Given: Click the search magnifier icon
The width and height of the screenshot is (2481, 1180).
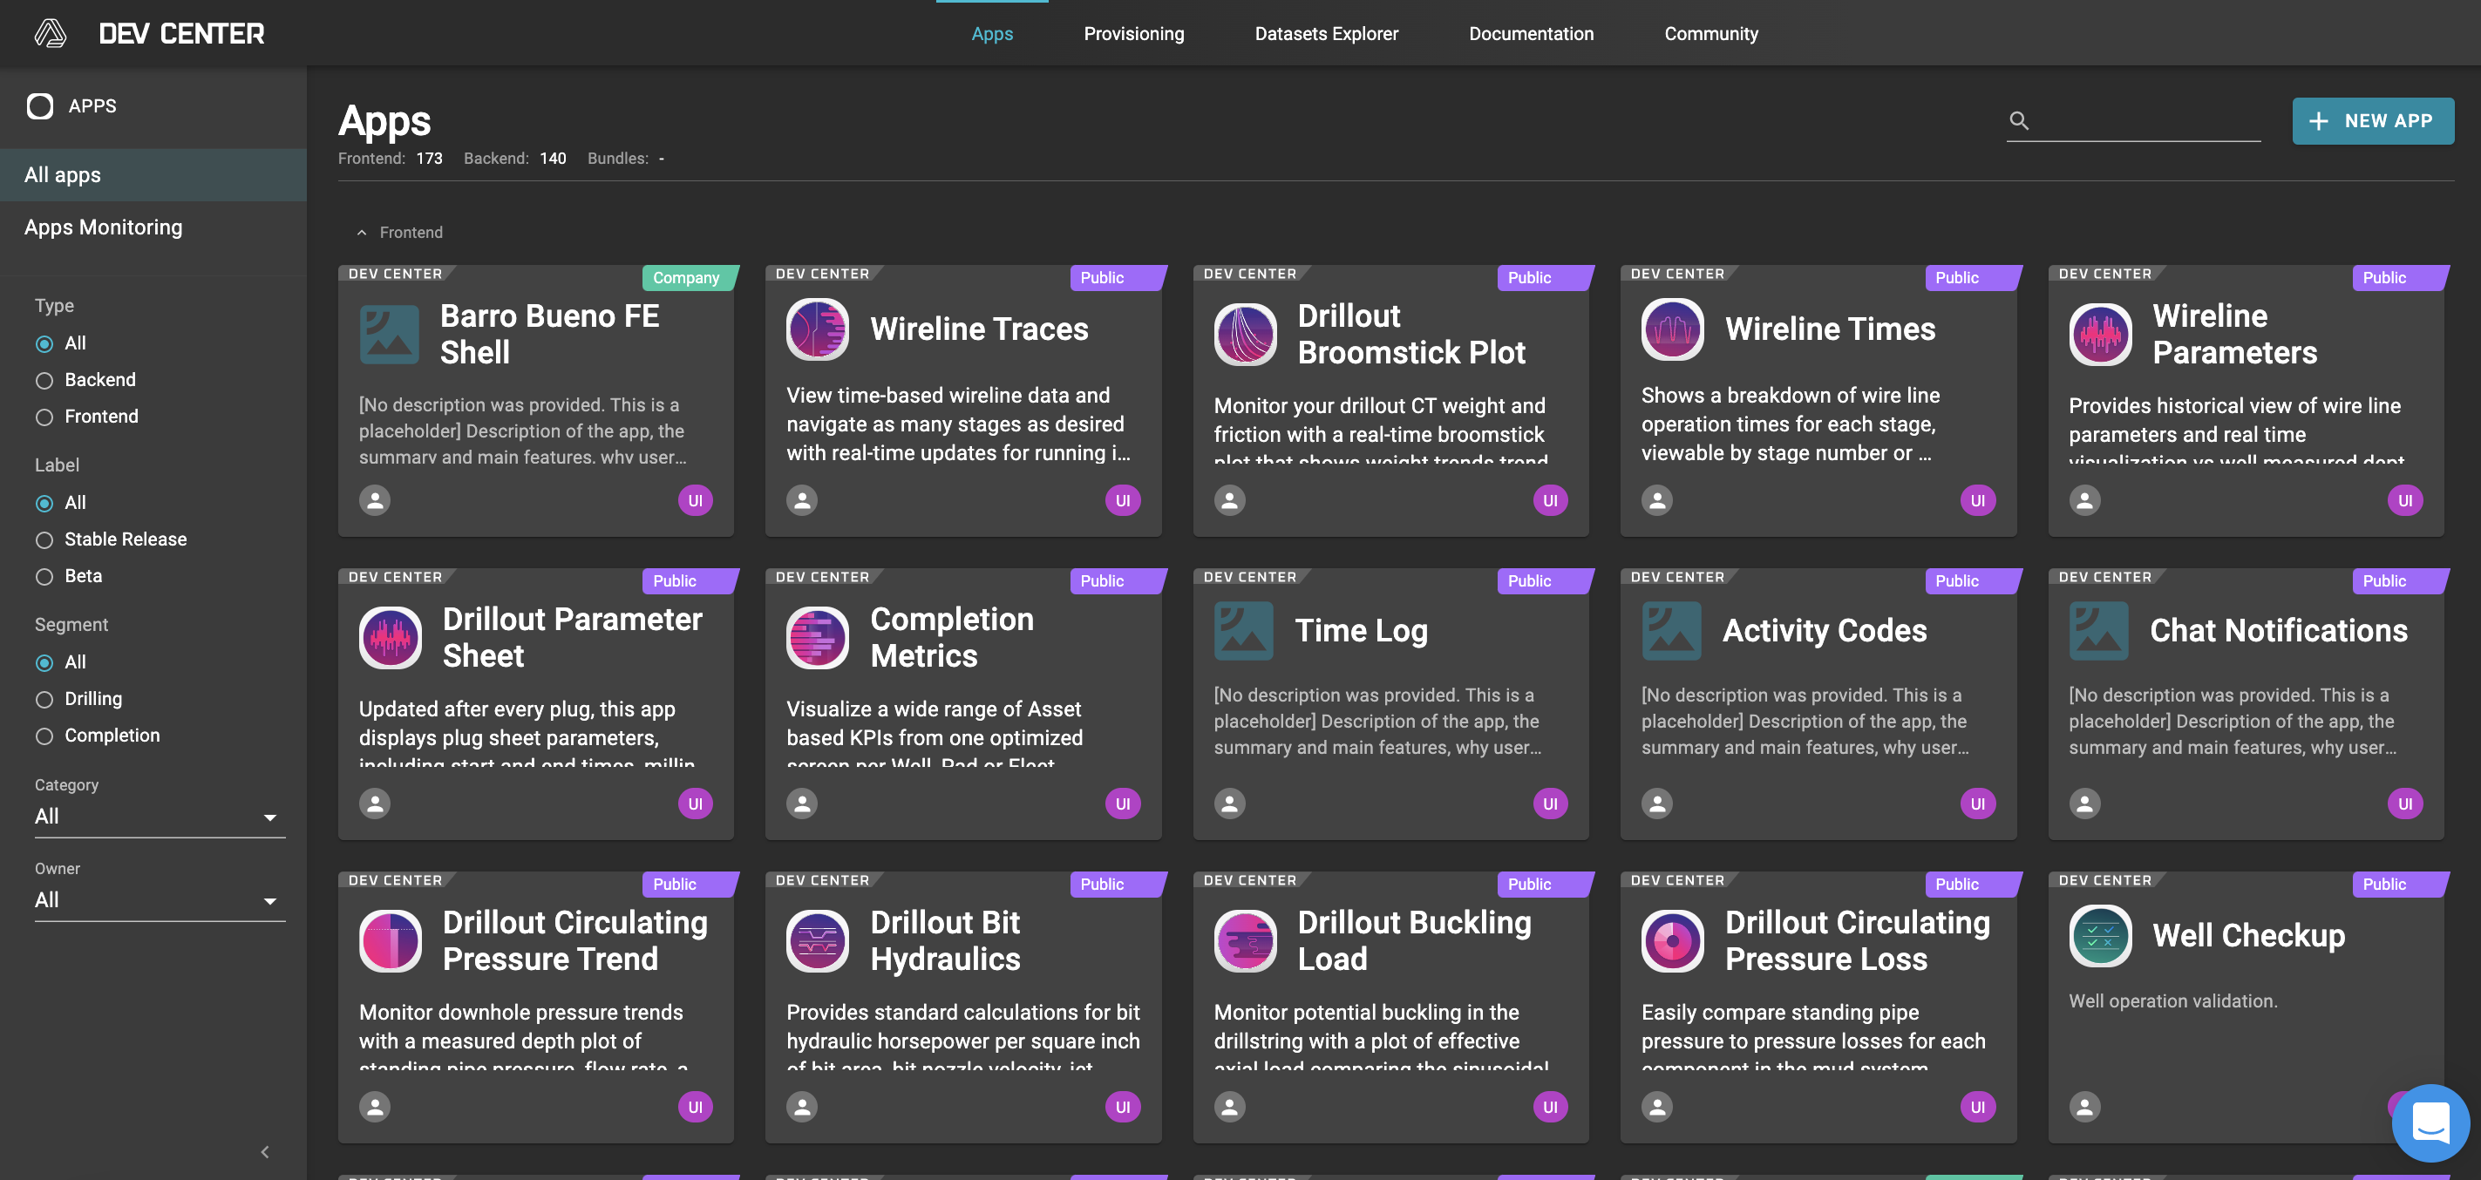Looking at the screenshot, I should click(2019, 120).
